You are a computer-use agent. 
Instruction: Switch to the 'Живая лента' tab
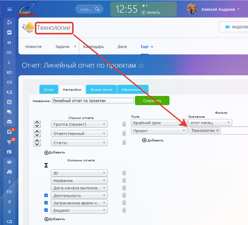click(x=101, y=90)
